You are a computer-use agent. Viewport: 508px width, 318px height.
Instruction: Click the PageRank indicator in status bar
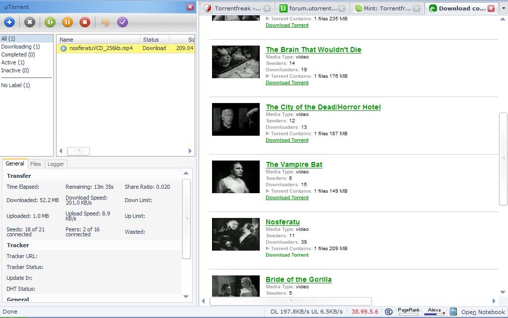click(x=409, y=311)
